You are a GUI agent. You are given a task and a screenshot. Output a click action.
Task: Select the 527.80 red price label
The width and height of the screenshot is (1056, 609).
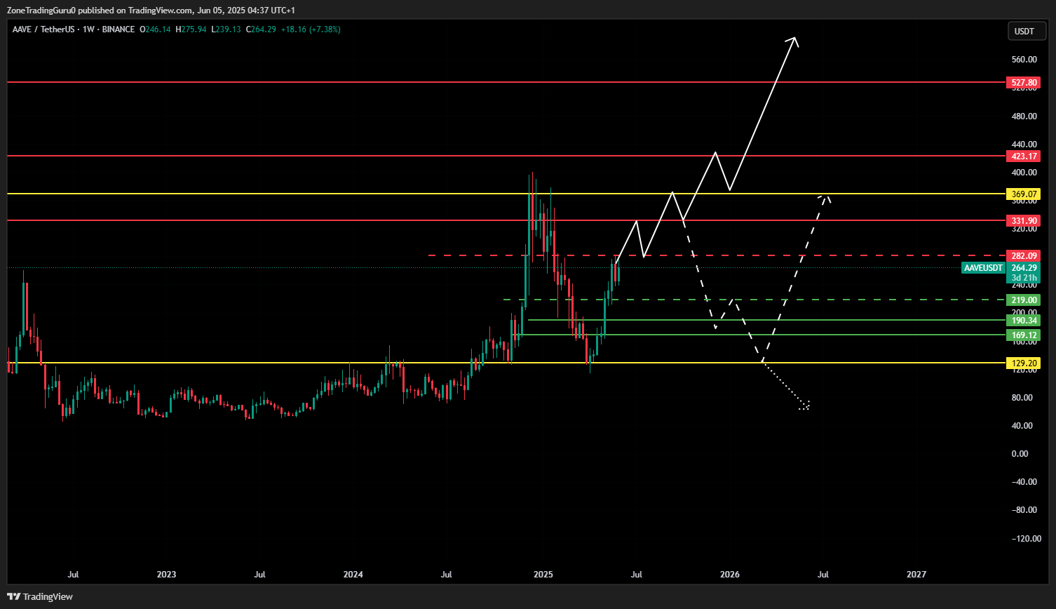tap(1024, 83)
